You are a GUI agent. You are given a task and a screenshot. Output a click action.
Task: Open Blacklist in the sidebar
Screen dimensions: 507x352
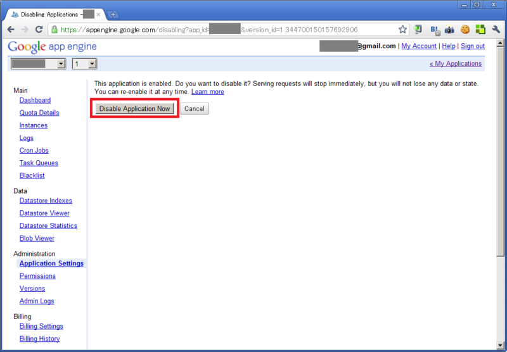(x=32, y=175)
